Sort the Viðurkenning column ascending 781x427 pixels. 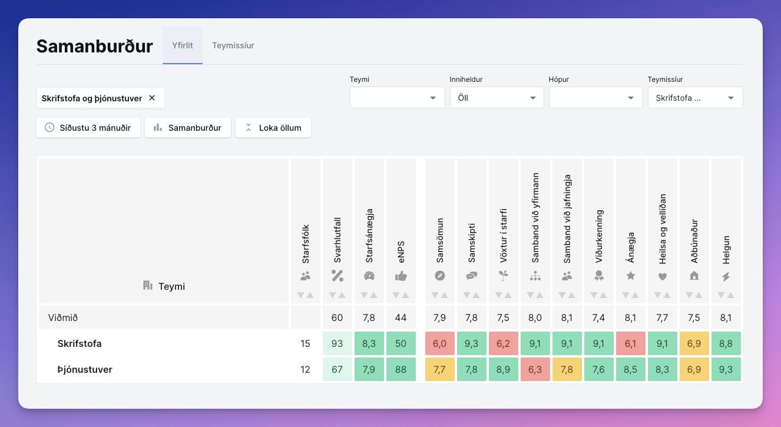pos(604,295)
